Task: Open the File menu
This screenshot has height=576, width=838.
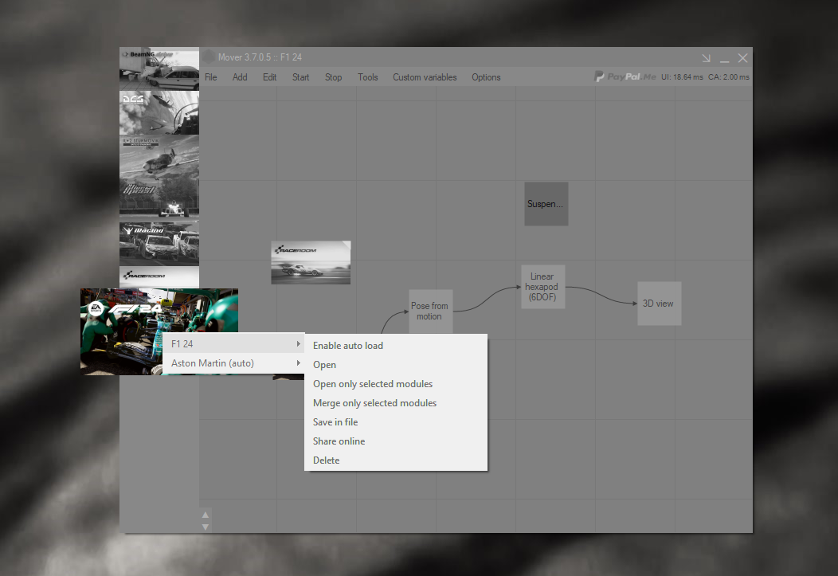Action: click(x=210, y=77)
